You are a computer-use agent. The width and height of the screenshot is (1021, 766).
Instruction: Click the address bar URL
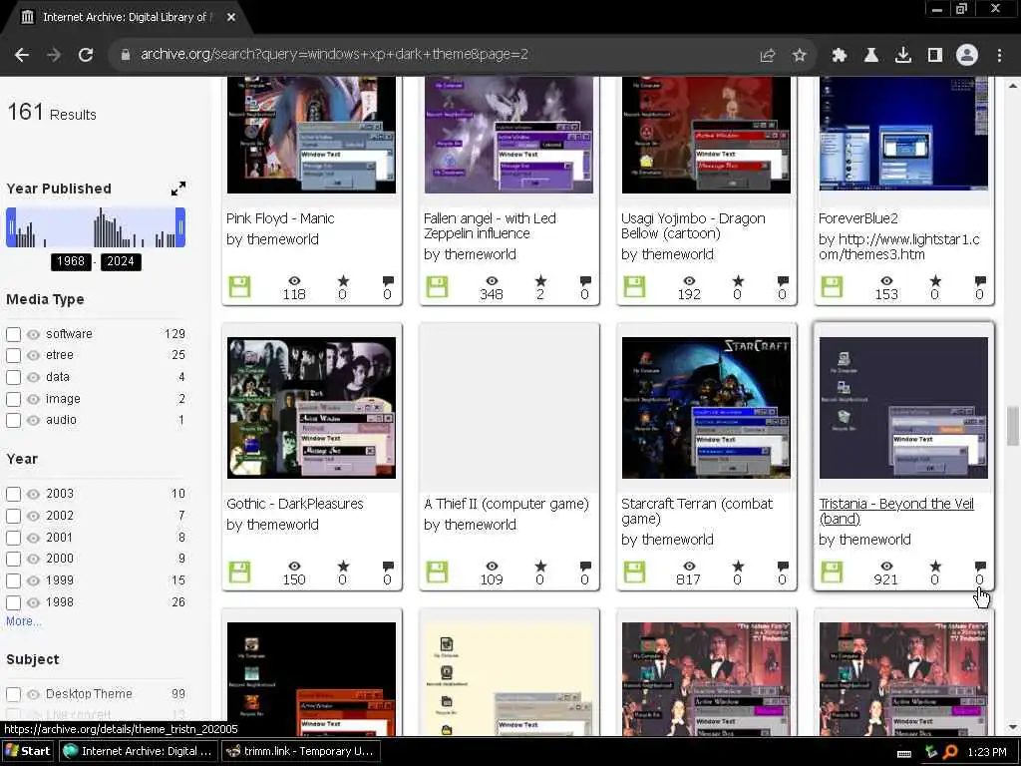[x=334, y=55]
